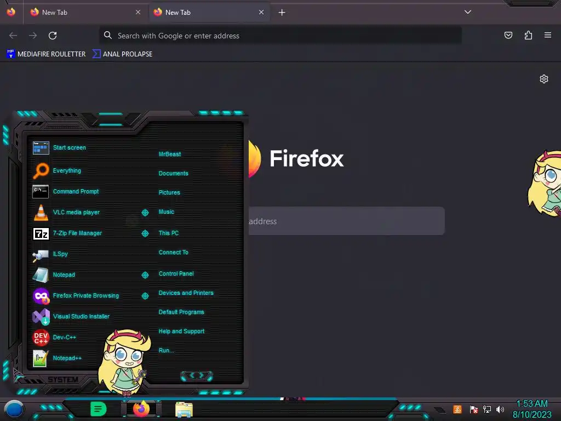Open the Extensions puzzle icon
The height and width of the screenshot is (421, 561).
[528, 35]
